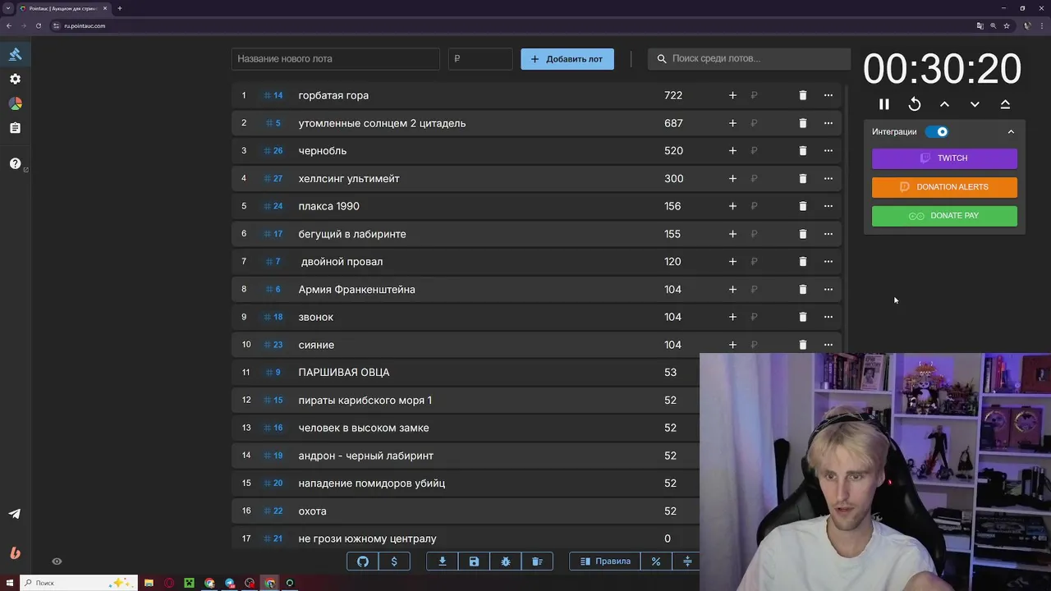Focus the new lot ruble amount field
The image size is (1051, 591).
(x=480, y=58)
